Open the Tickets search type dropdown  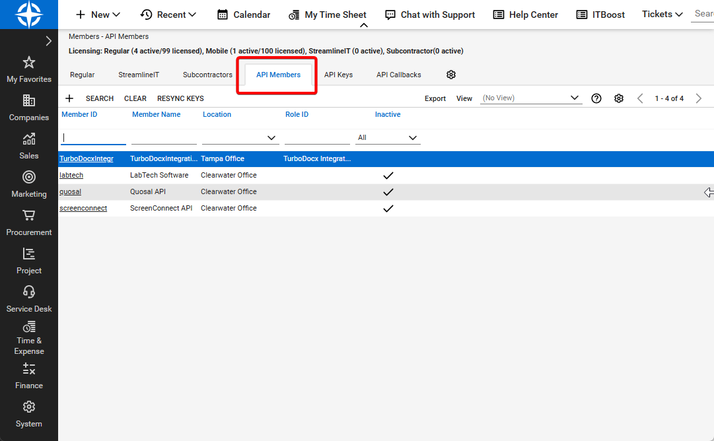click(662, 14)
